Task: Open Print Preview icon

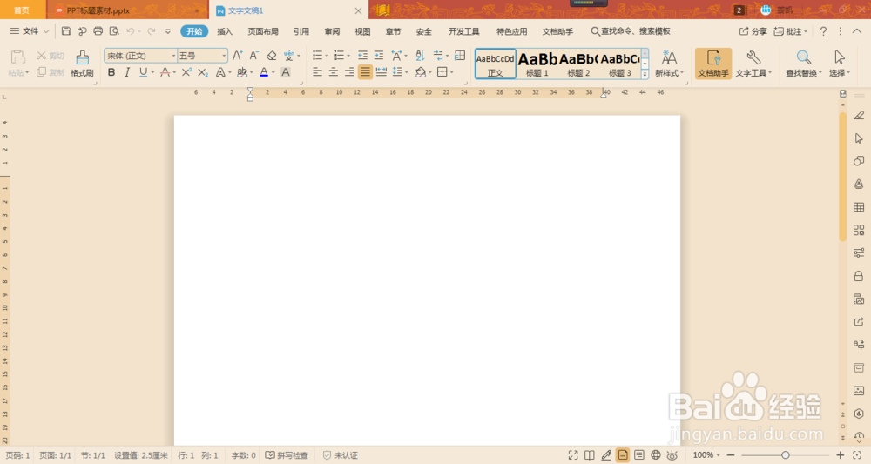Action: click(114, 31)
